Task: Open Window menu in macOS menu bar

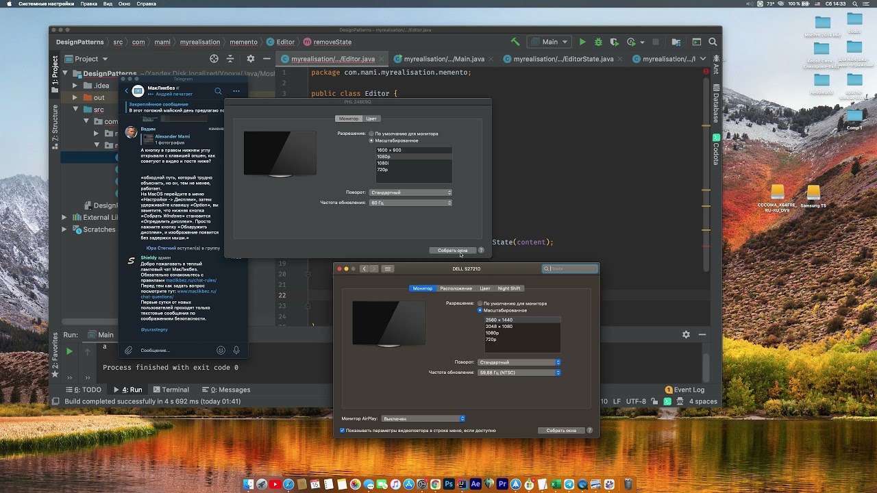Action: click(x=124, y=4)
